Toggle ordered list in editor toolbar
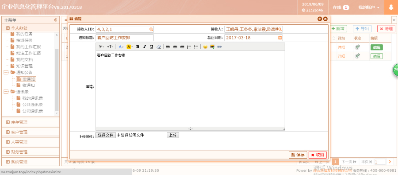 (x=189, y=47)
